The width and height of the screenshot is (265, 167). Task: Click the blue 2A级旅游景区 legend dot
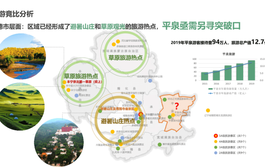tap(216, 153)
